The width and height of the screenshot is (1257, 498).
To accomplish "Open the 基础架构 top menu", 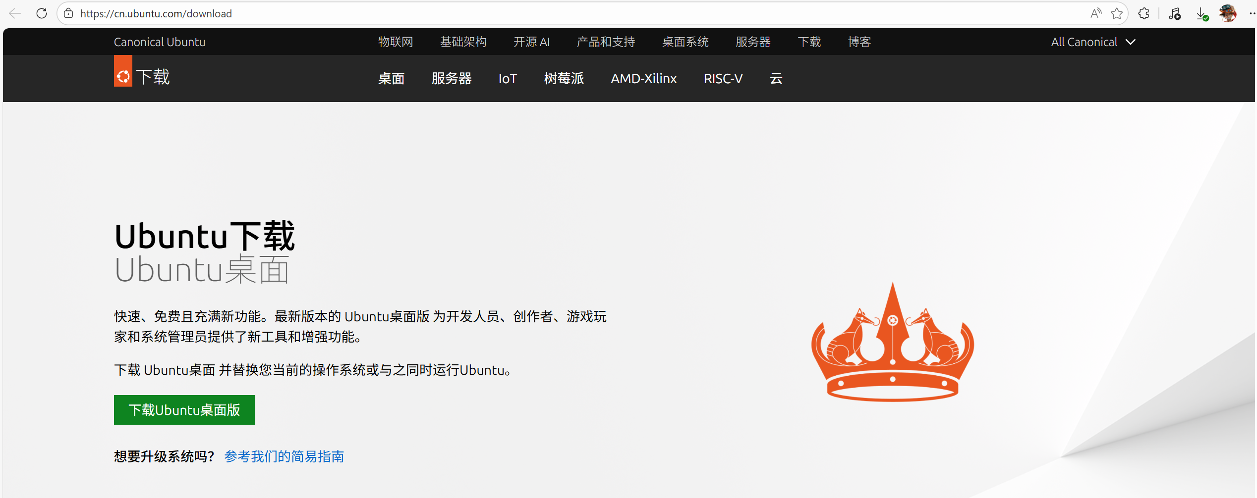I will coord(463,42).
